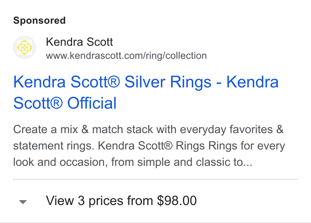Screen dimensions: 311x223
Task: Click the Sponsored label
Action: point(39,20)
